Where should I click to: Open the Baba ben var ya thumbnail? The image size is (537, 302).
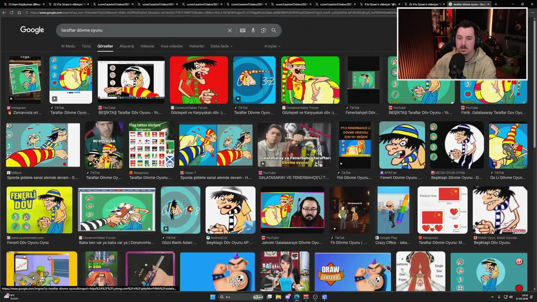[117, 210]
